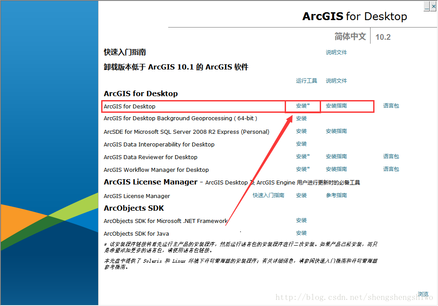Viewport: 438px width, 306px height.
Task: Open 安装指南 for ArcSDE SQL Server Express
Action: [x=336, y=131]
